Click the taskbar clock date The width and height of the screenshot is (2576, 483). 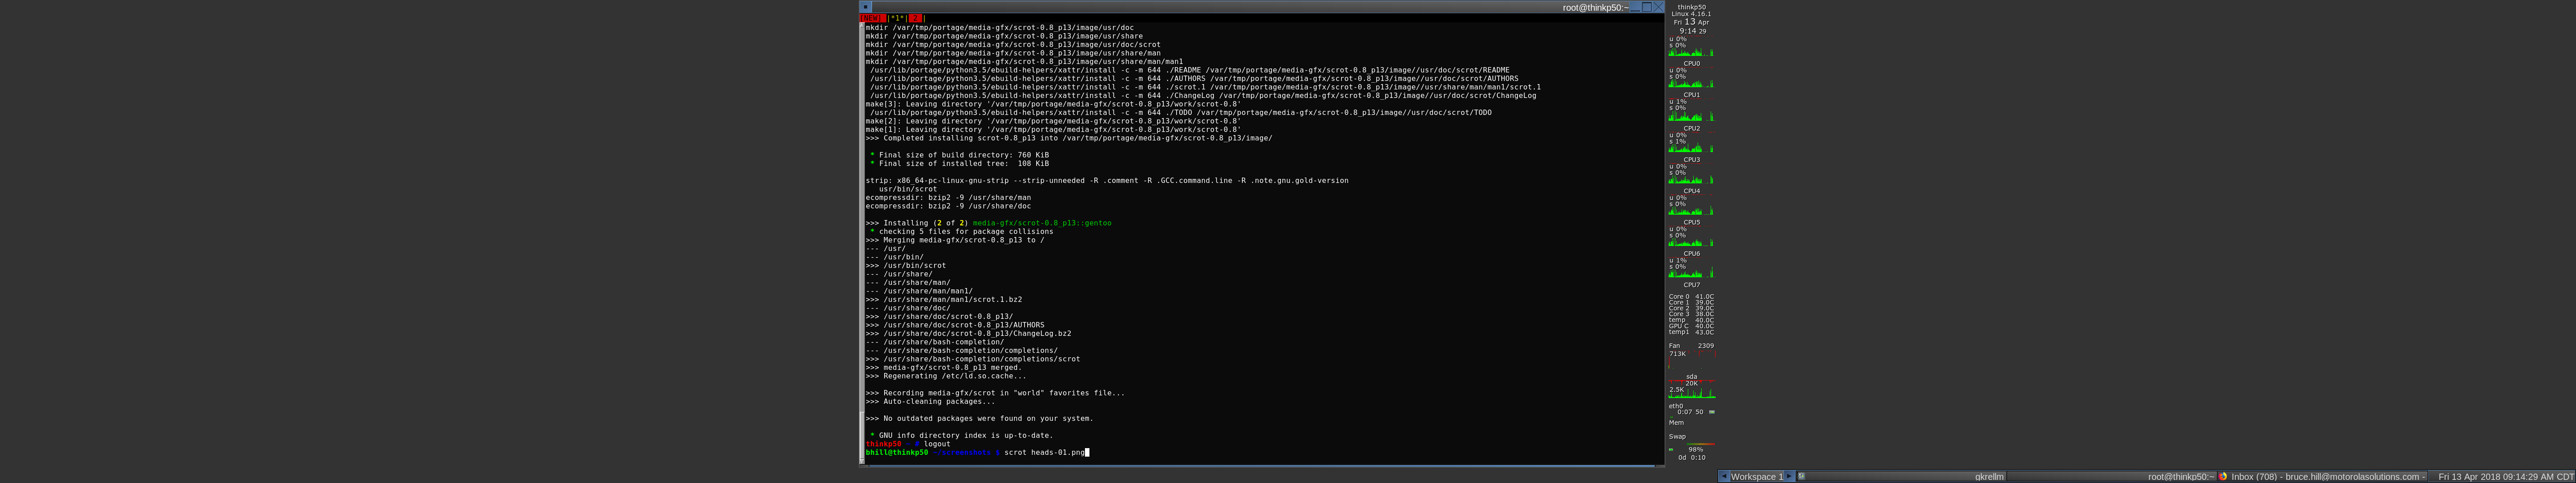point(2505,477)
